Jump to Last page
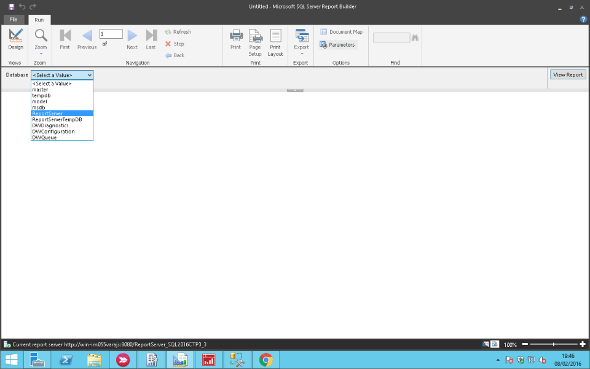The height and width of the screenshot is (369, 590). (x=151, y=39)
